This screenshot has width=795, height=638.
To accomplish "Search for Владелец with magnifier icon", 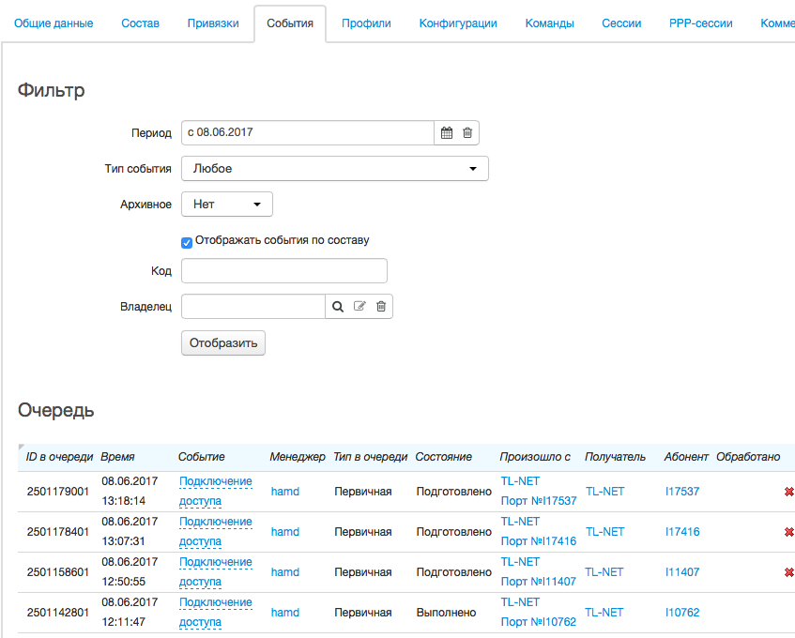I will 338,307.
